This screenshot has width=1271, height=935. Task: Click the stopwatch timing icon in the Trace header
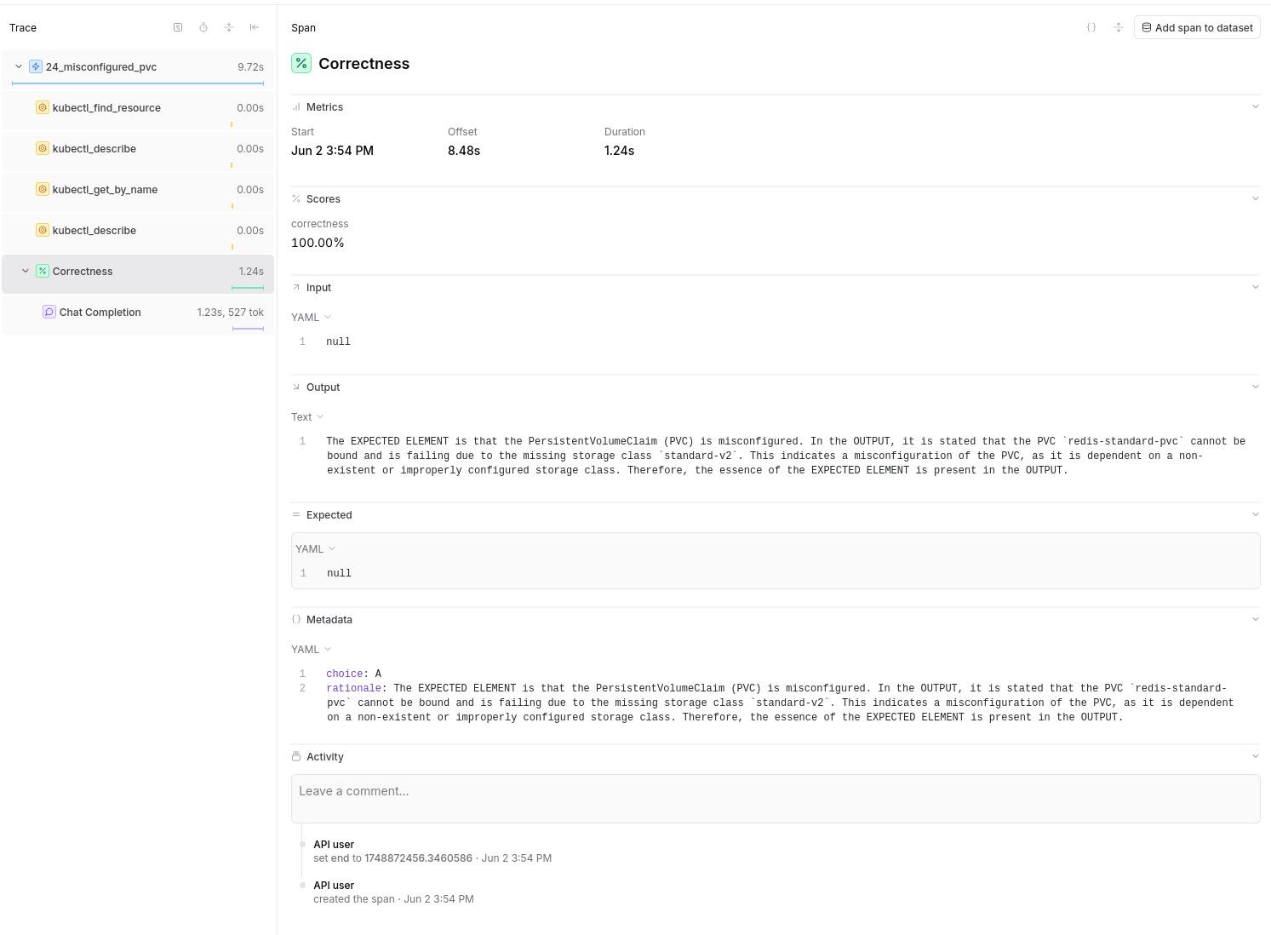203,27
